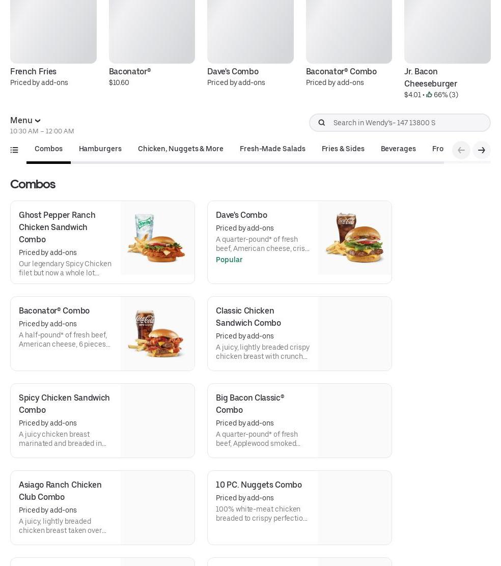Open the featured French Fries item

coord(53,41)
